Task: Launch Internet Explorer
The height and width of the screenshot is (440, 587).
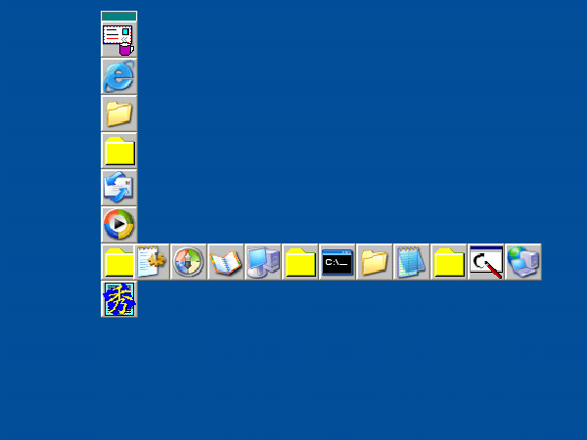Action: click(x=119, y=76)
